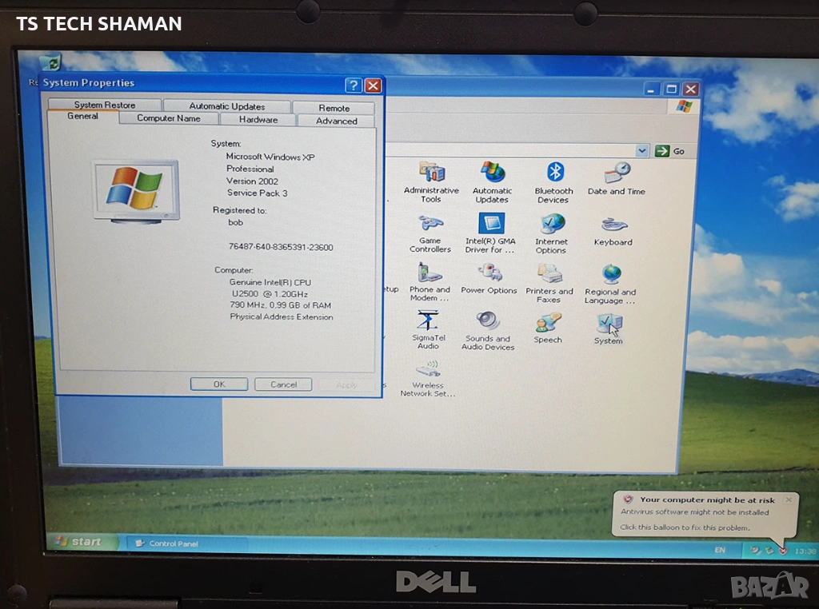Open Internet Options icon
Image resolution: width=819 pixels, height=609 pixels.
551,225
